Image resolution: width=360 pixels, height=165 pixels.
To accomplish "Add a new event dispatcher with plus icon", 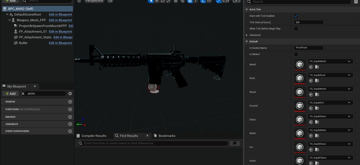I will [x=70, y=131].
